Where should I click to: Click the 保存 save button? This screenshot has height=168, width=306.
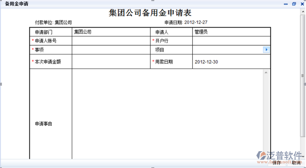[277, 163]
